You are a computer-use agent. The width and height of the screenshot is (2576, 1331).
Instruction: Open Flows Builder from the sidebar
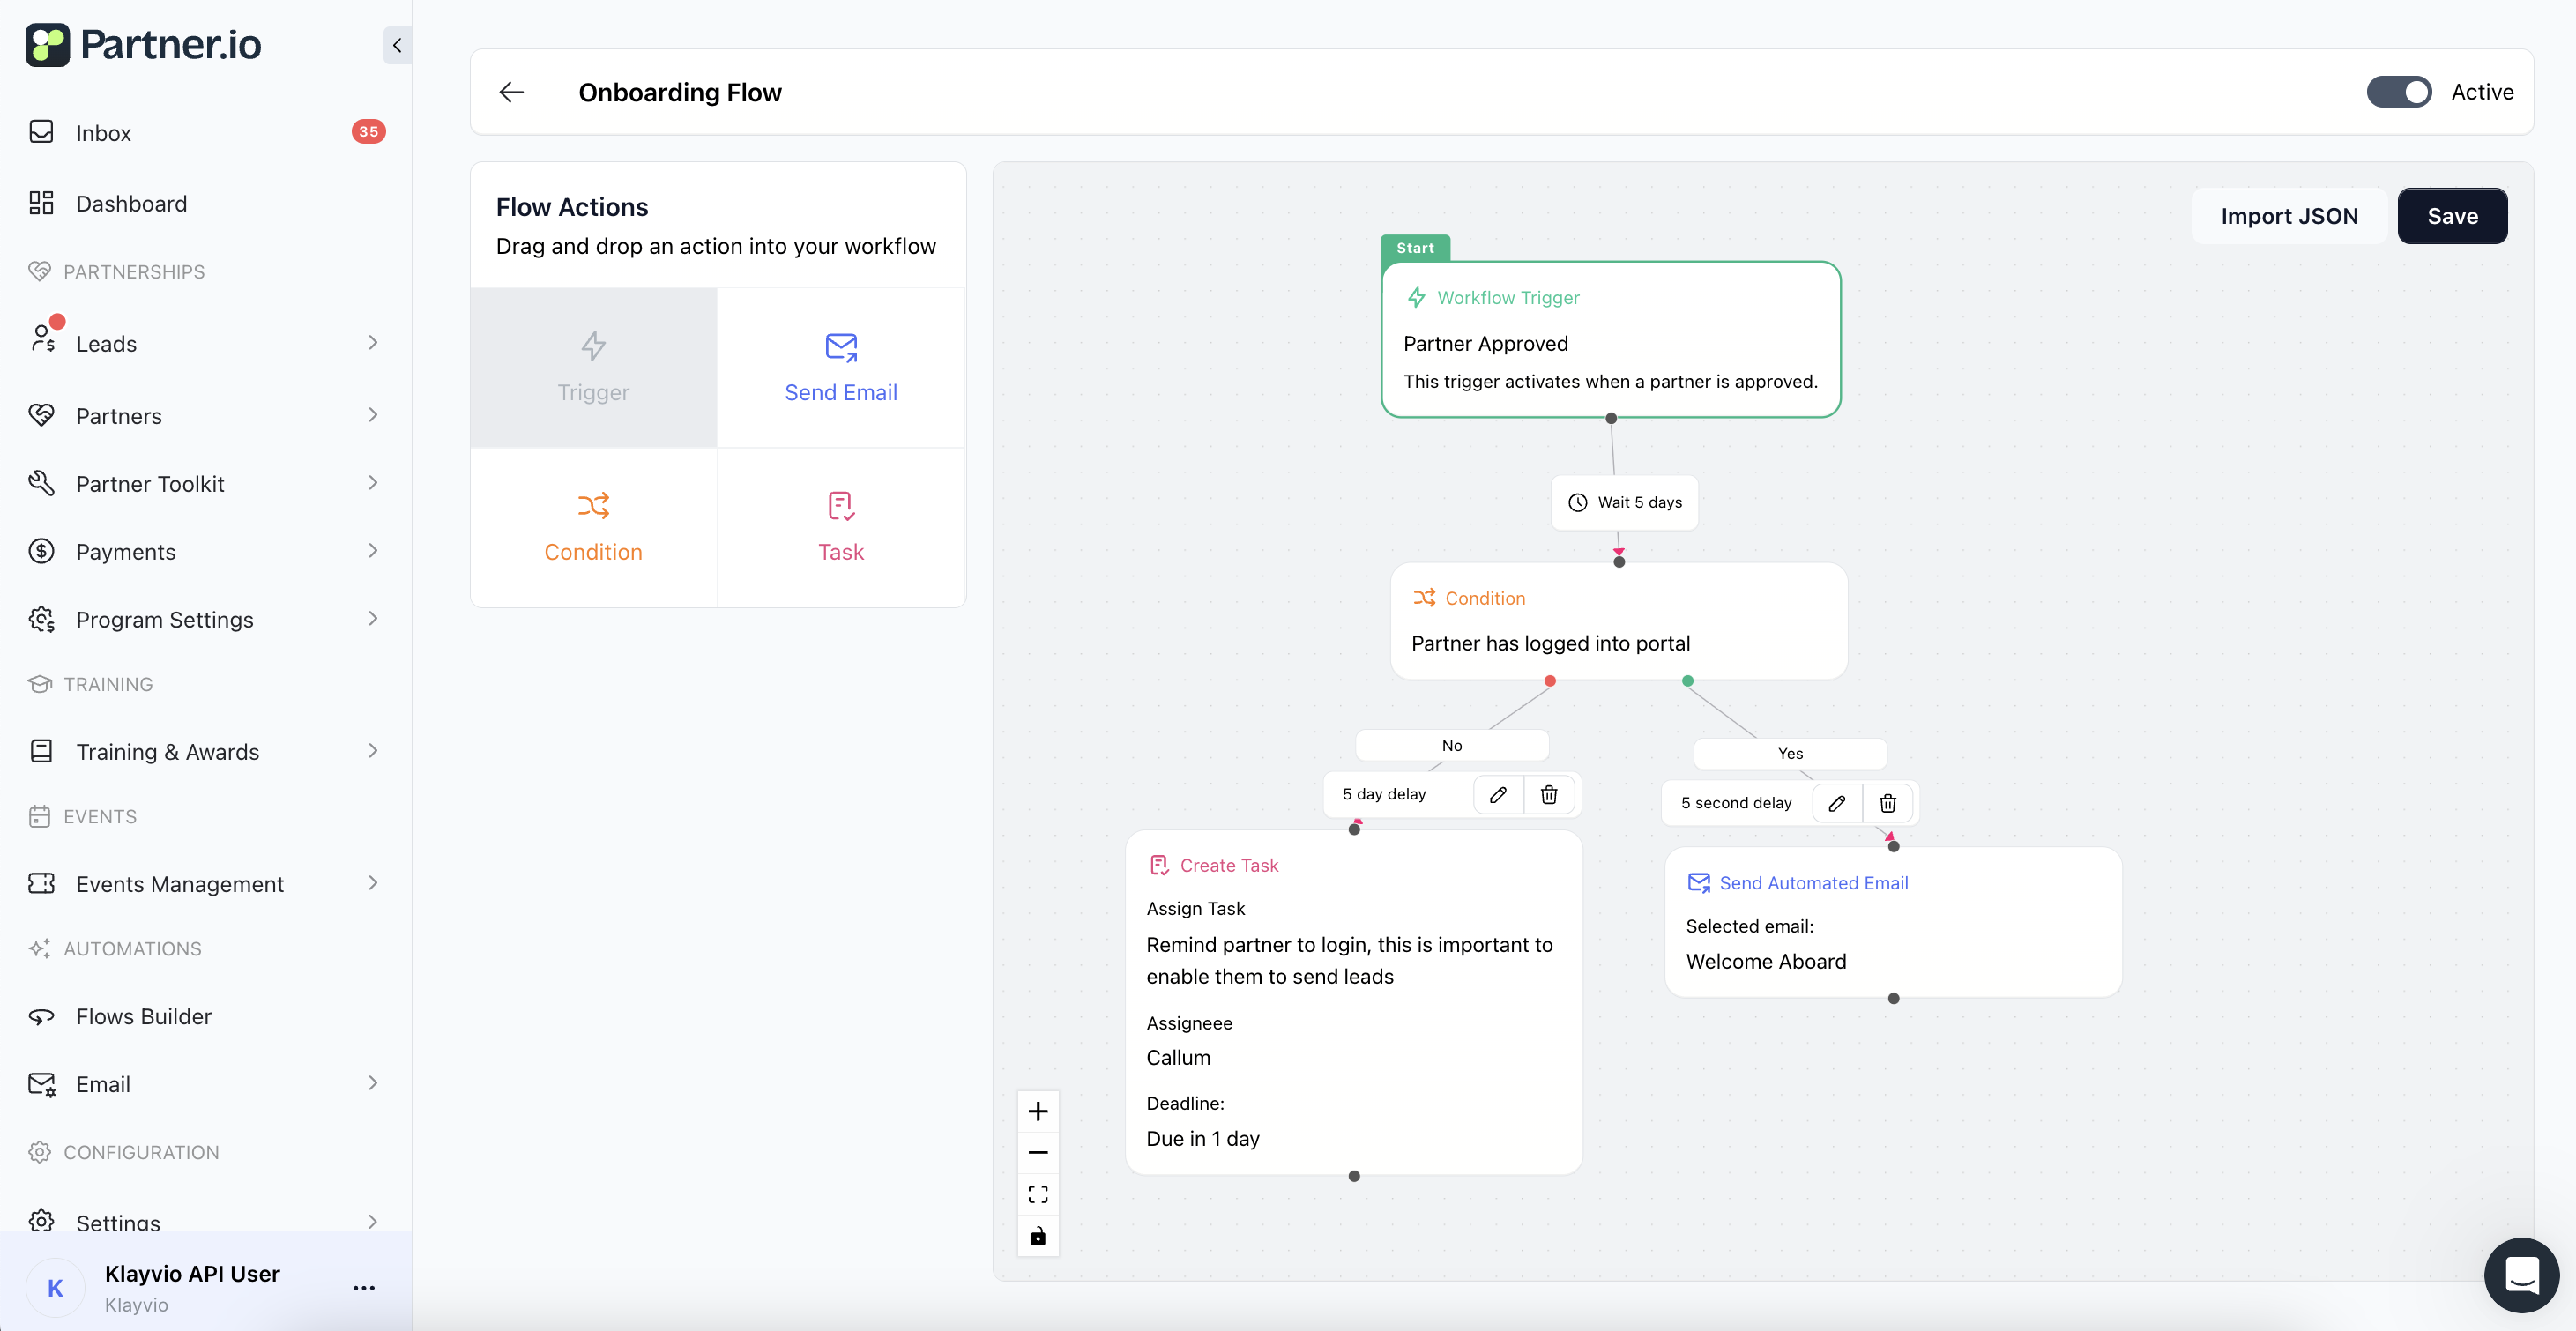[144, 1016]
